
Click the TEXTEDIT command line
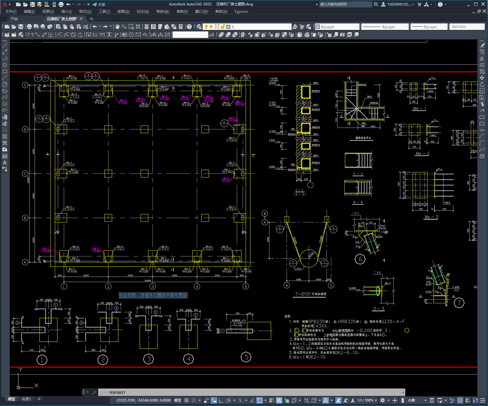click(252, 392)
